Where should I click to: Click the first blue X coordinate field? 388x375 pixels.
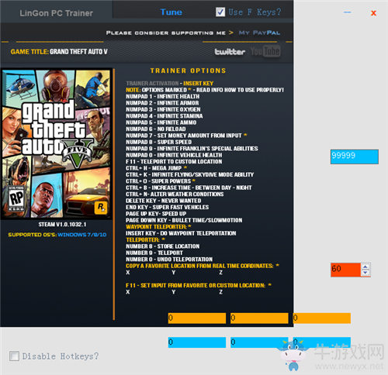point(197,342)
